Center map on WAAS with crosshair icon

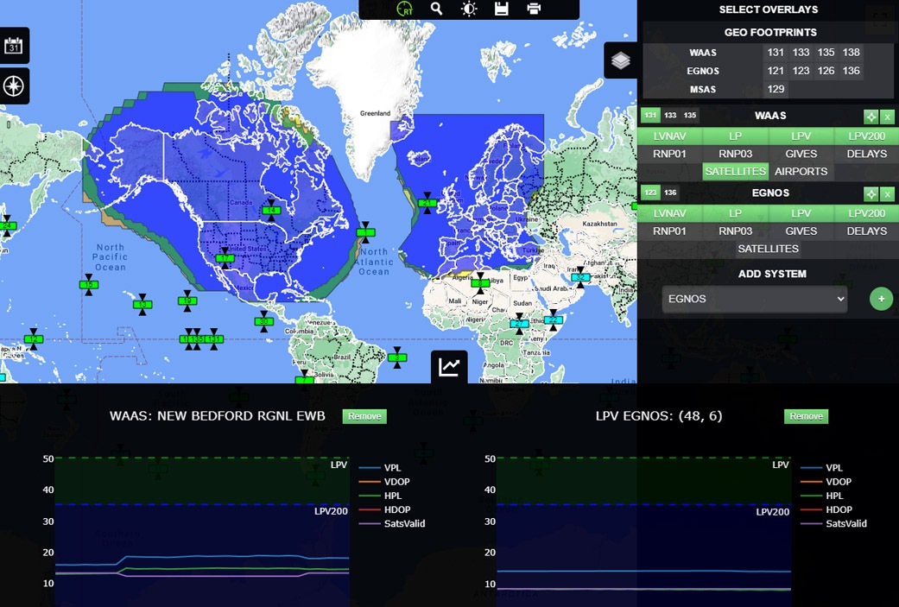click(871, 117)
